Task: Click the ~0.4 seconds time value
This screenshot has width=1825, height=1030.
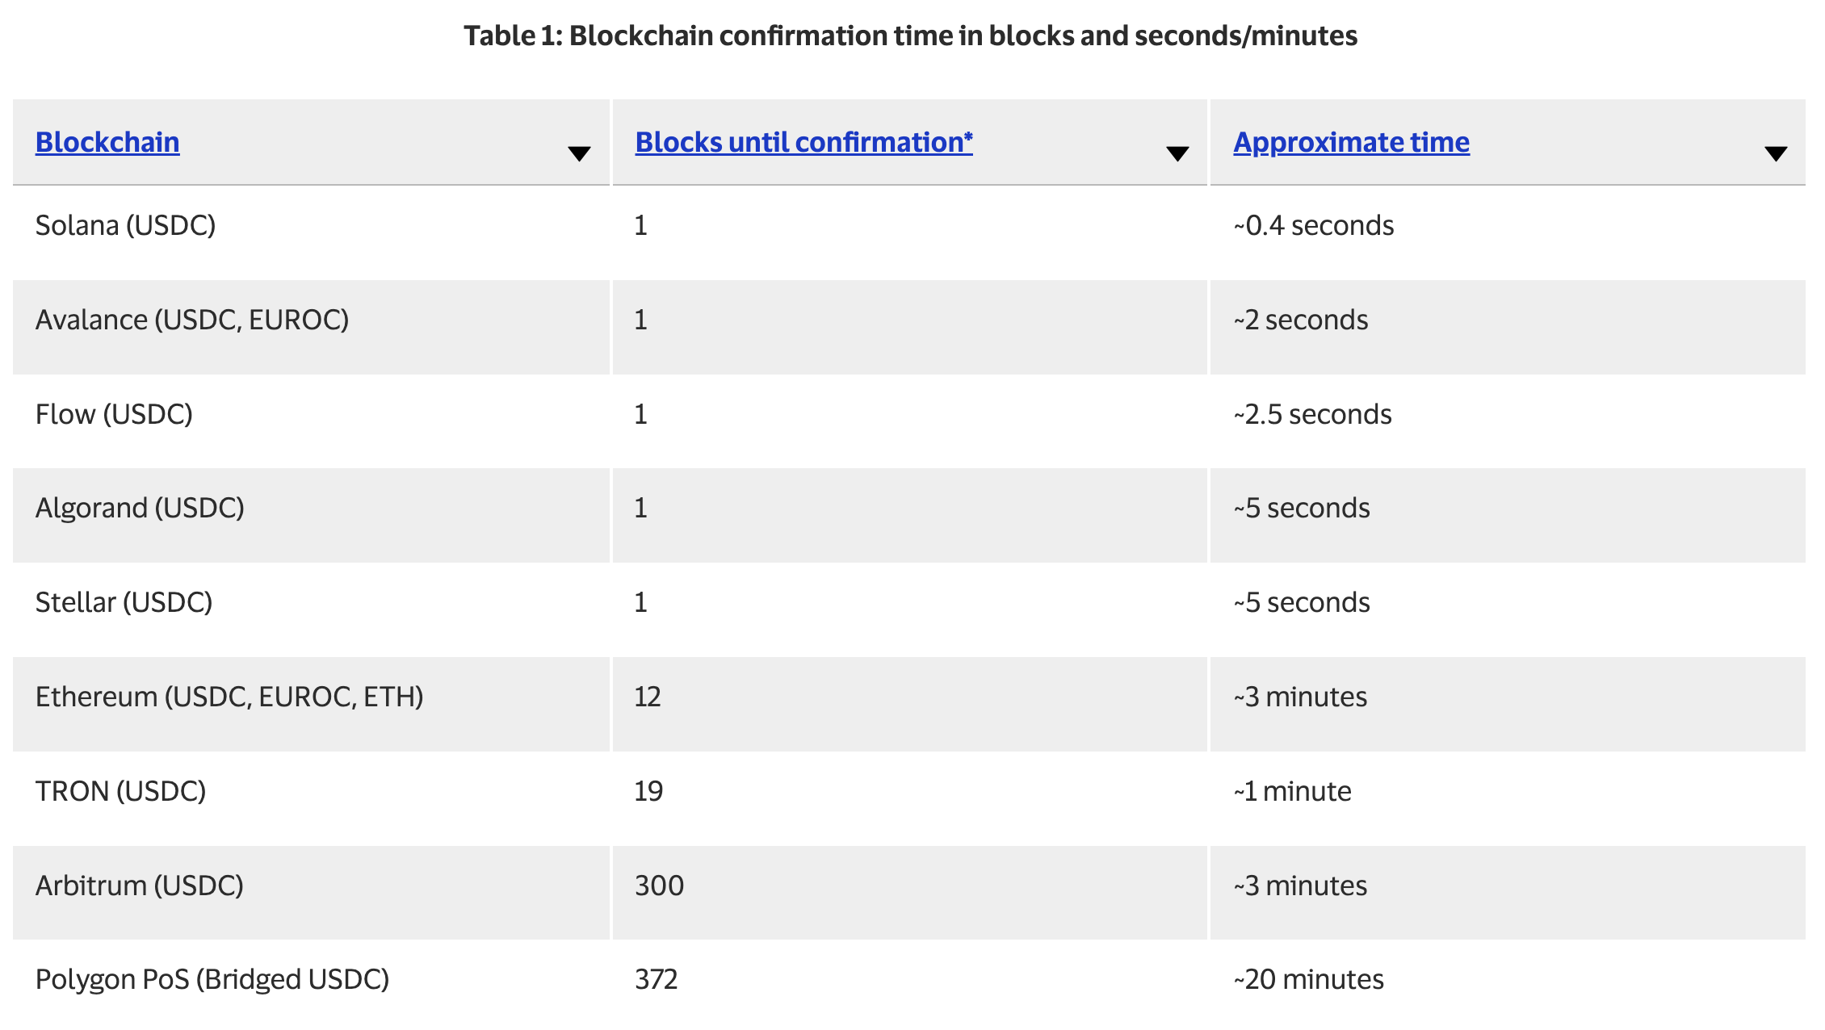Action: coord(1313,225)
